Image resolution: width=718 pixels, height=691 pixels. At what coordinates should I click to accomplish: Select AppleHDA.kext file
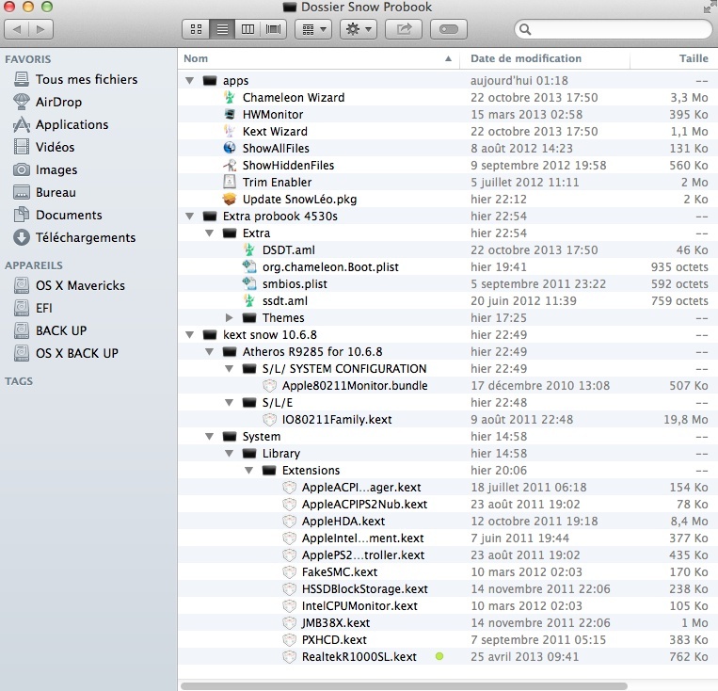pos(343,522)
